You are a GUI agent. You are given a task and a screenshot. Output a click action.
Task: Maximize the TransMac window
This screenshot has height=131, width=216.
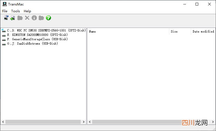[x=197, y=4]
